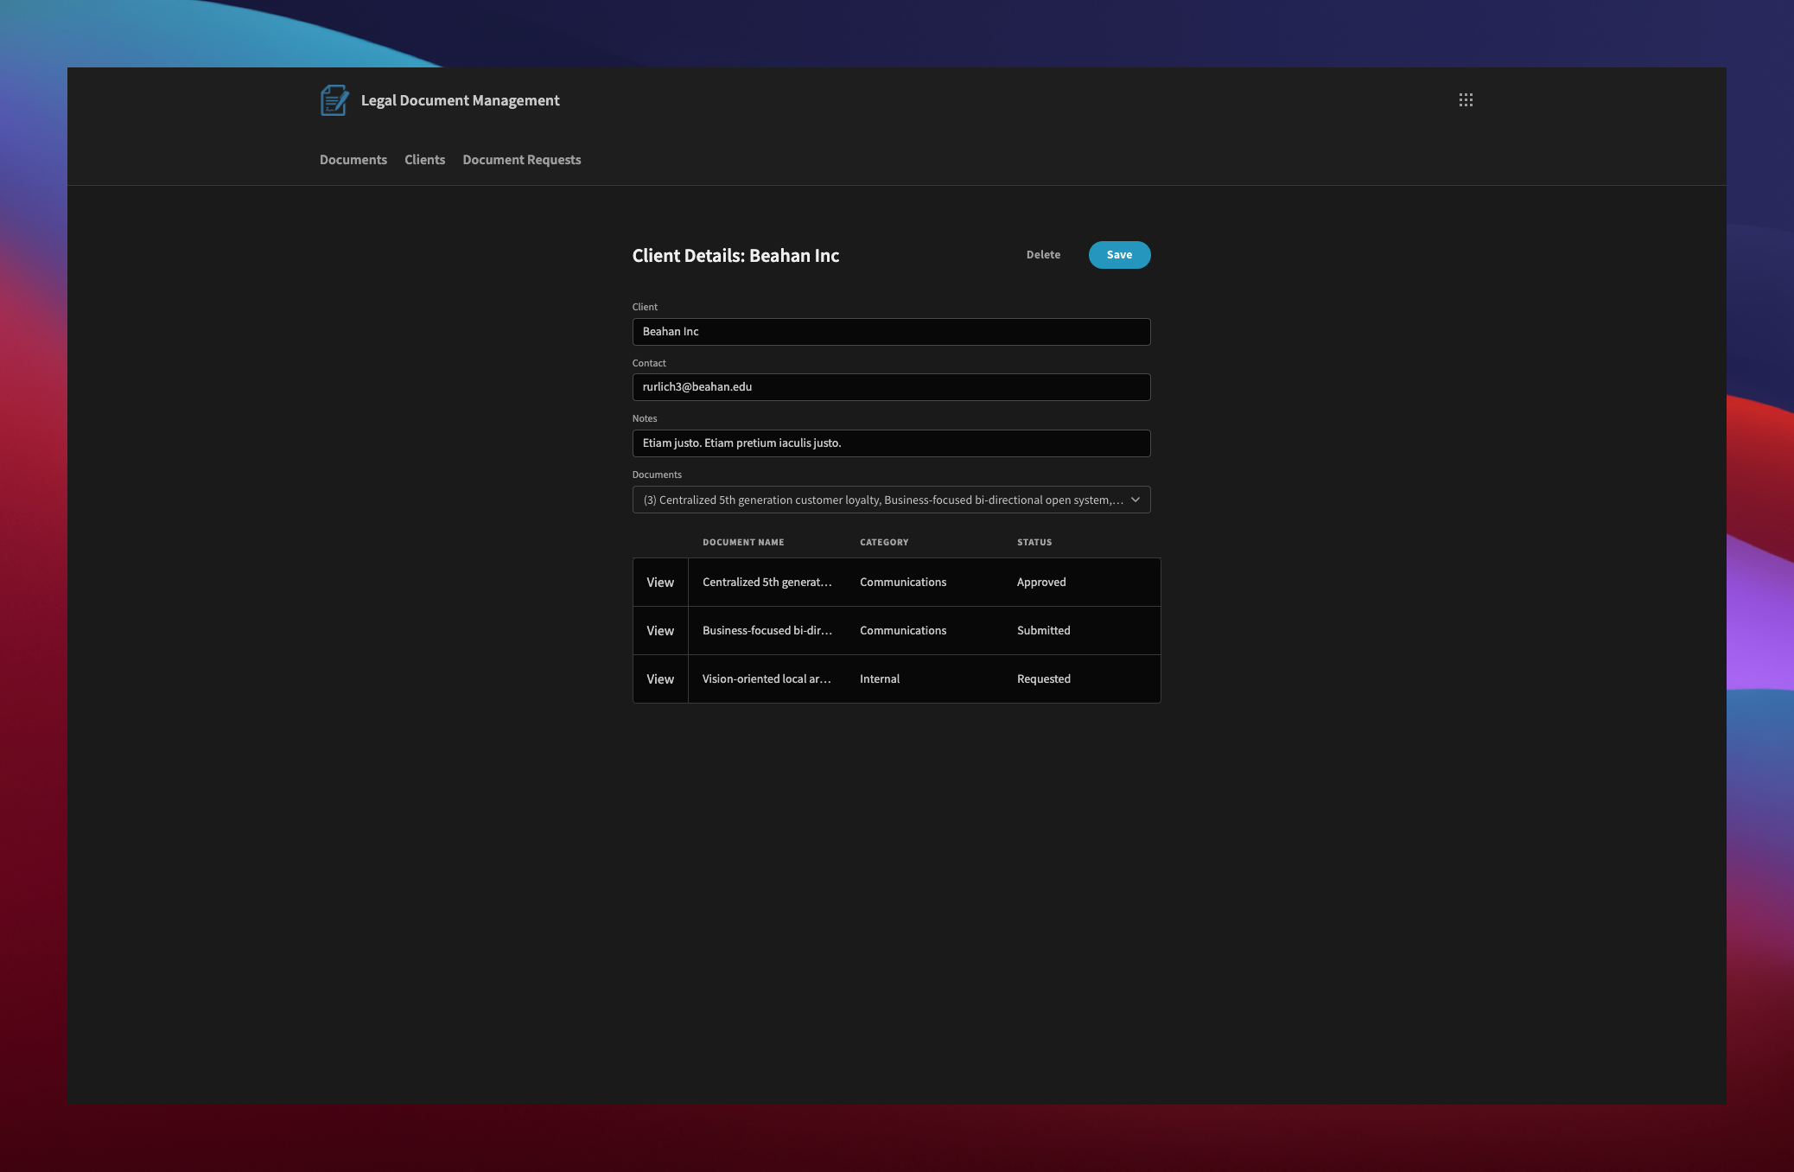Image resolution: width=1794 pixels, height=1172 pixels.
Task: Click the Client Details: Beahan Inc heading
Action: [735, 256]
